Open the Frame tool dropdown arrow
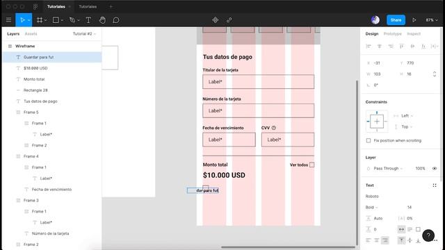Screen dimensions: 445x250 45,20
